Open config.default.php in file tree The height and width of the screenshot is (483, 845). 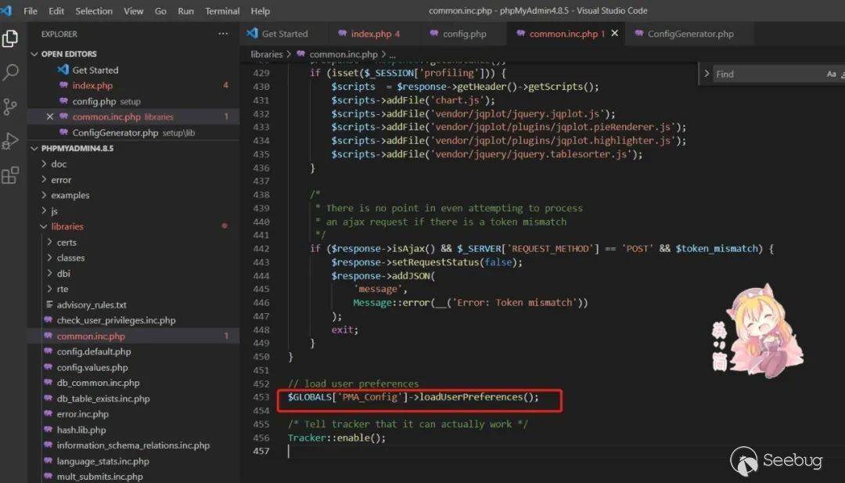[93, 351]
